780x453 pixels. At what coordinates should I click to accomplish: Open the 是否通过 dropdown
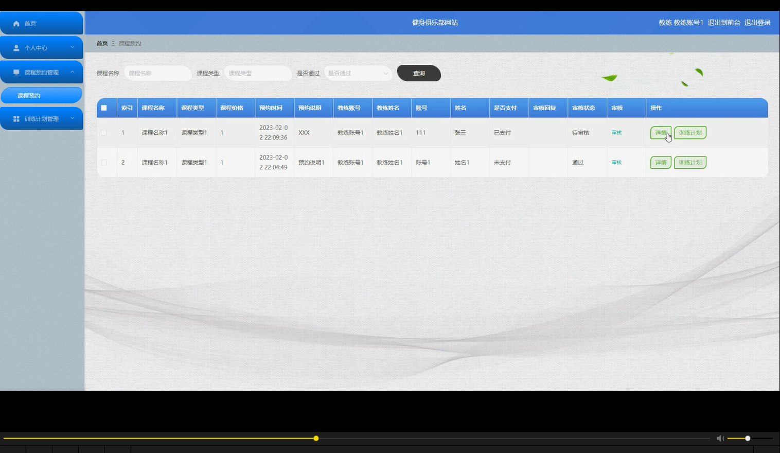coord(358,73)
